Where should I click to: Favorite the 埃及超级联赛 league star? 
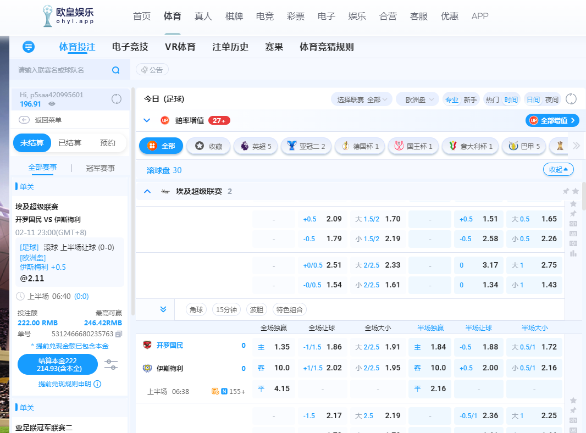576,191
